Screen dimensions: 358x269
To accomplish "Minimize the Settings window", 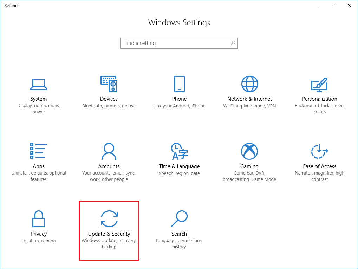I will pos(317,6).
